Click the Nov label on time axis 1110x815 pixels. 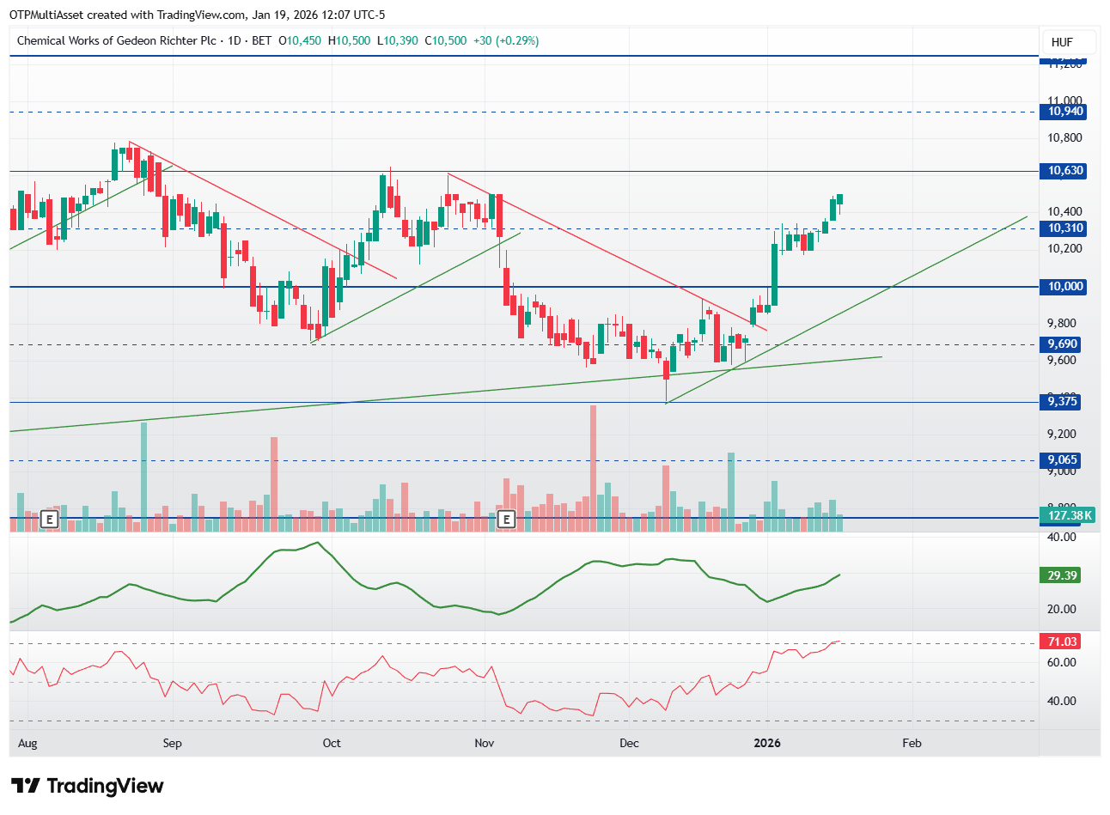[x=484, y=743]
